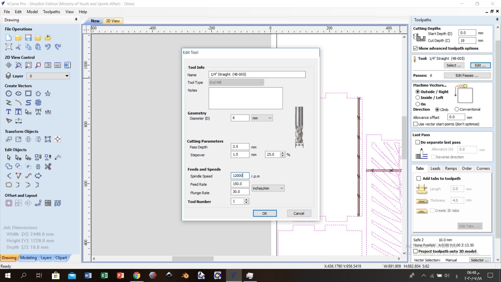Screen dimensions: 501x282
Task: Open Plate Production layout tool
Action: point(48,203)
